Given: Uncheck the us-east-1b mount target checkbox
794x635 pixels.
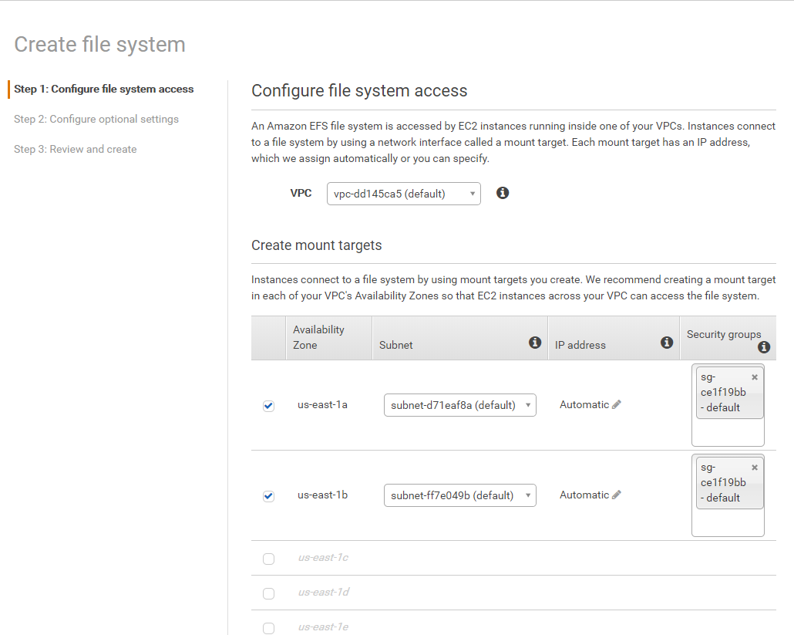Looking at the screenshot, I should [268, 496].
